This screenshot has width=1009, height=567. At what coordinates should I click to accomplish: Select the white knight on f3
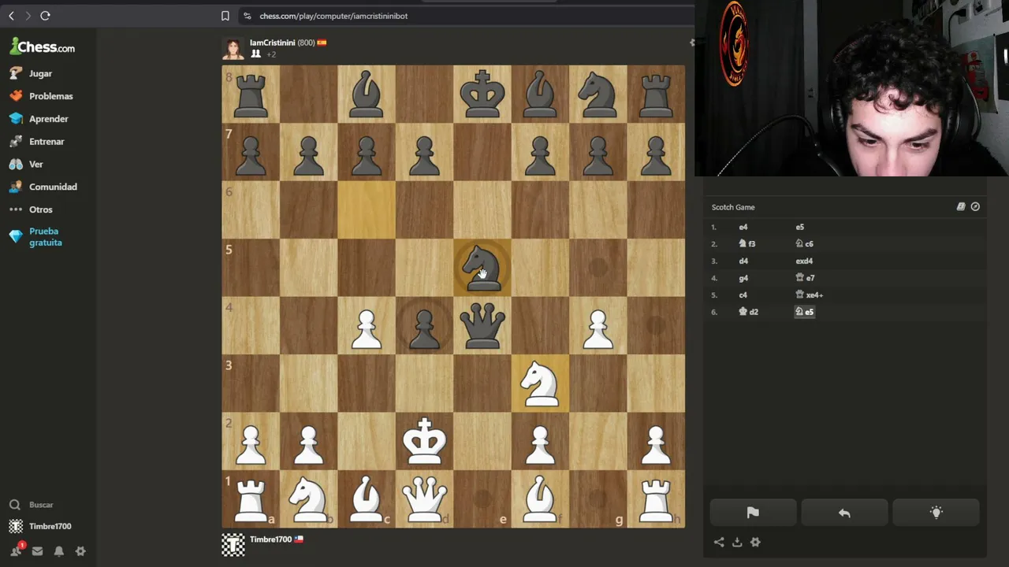[540, 384]
